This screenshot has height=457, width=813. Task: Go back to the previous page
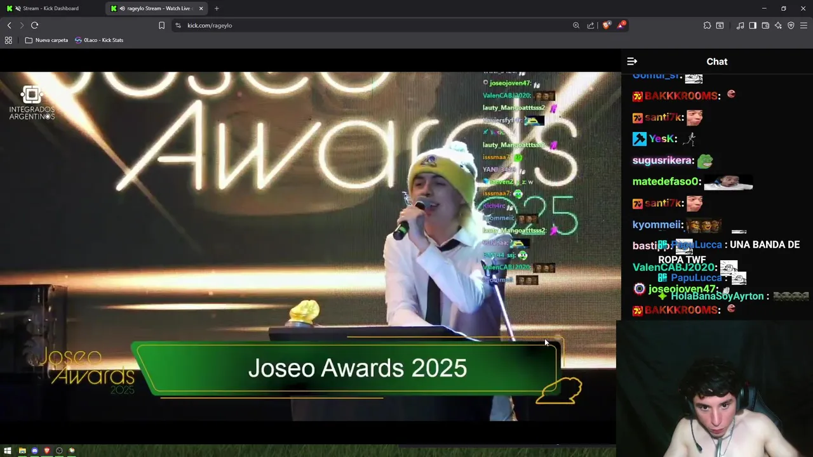point(9,25)
